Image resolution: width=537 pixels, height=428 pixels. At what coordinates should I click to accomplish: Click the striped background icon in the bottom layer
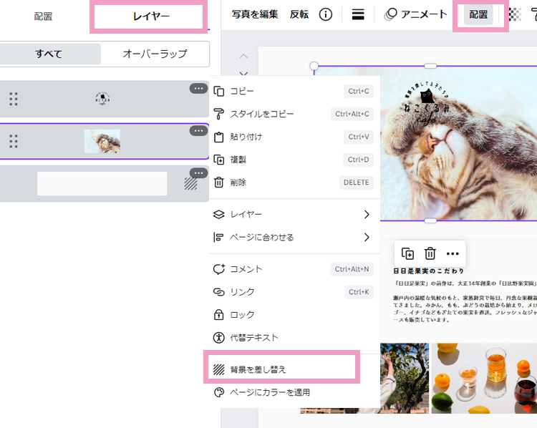coord(190,183)
